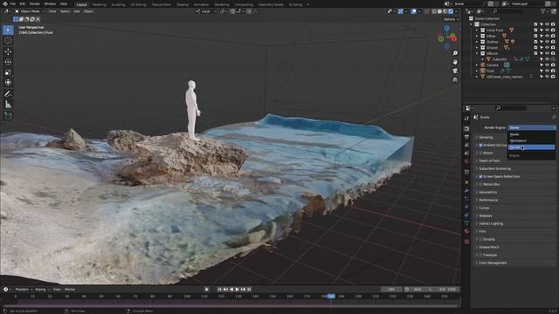Toggle Camera object viewport visibility eye
Viewport: 559px width, 314px height.
point(548,65)
